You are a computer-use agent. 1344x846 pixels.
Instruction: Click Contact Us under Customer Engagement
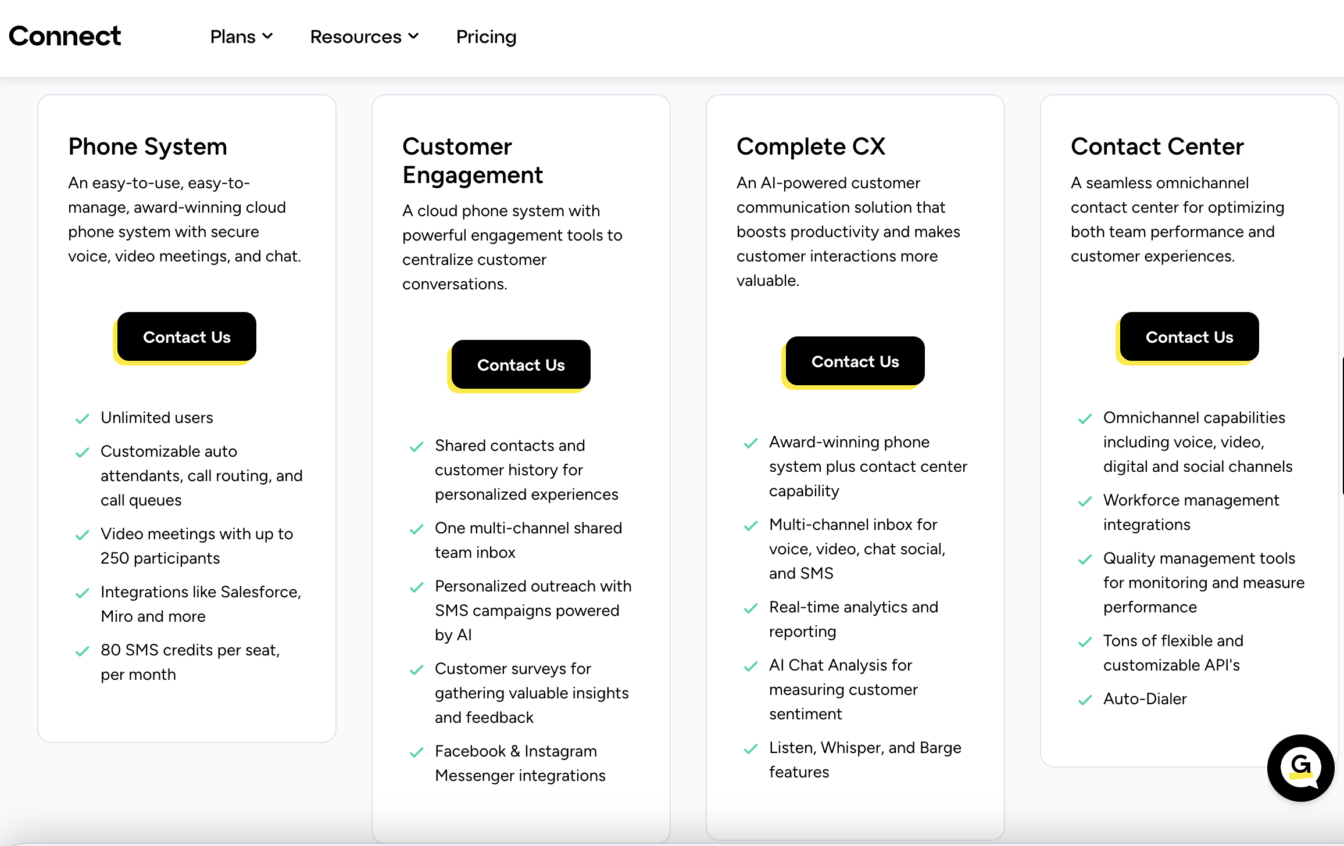point(521,365)
